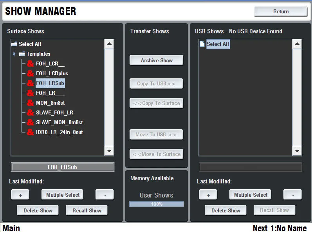Click the empty USB show name field
The height and width of the screenshot is (232, 312).
tap(250, 167)
